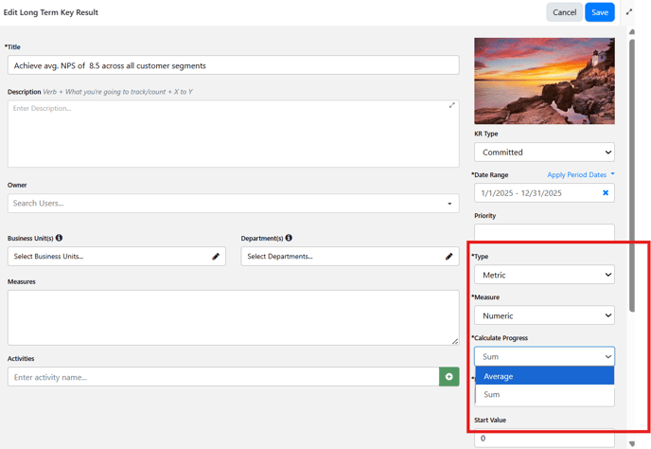Cancel editing the key result
The height and width of the screenshot is (449, 651).
(564, 12)
